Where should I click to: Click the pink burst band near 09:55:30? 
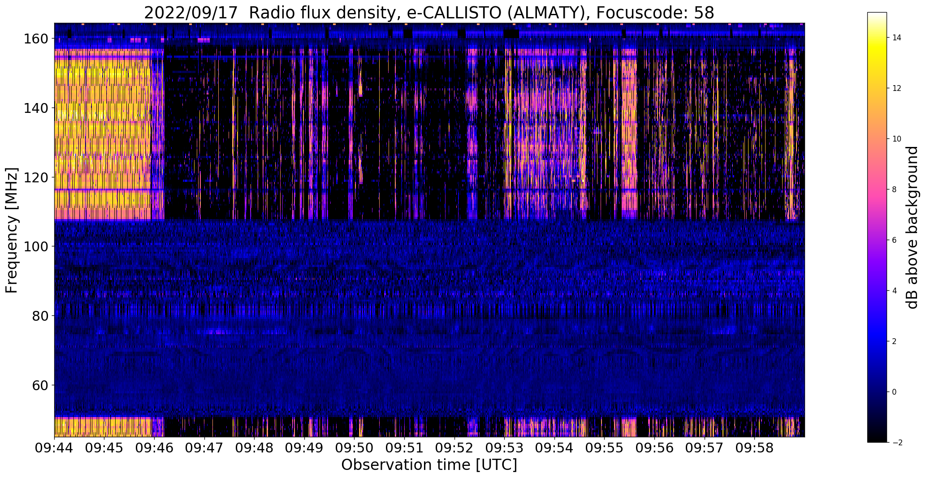[629, 134]
